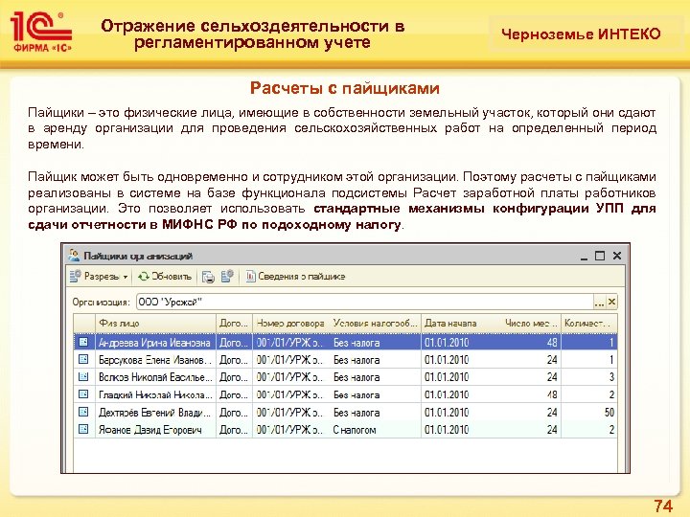This screenshot has height=517, width=690.
Task: Click date 01.01.2010 in Волков row
Action: coord(447,377)
